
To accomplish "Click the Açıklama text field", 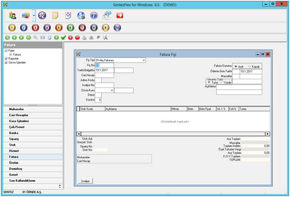I will pyautogui.click(x=239, y=87).
